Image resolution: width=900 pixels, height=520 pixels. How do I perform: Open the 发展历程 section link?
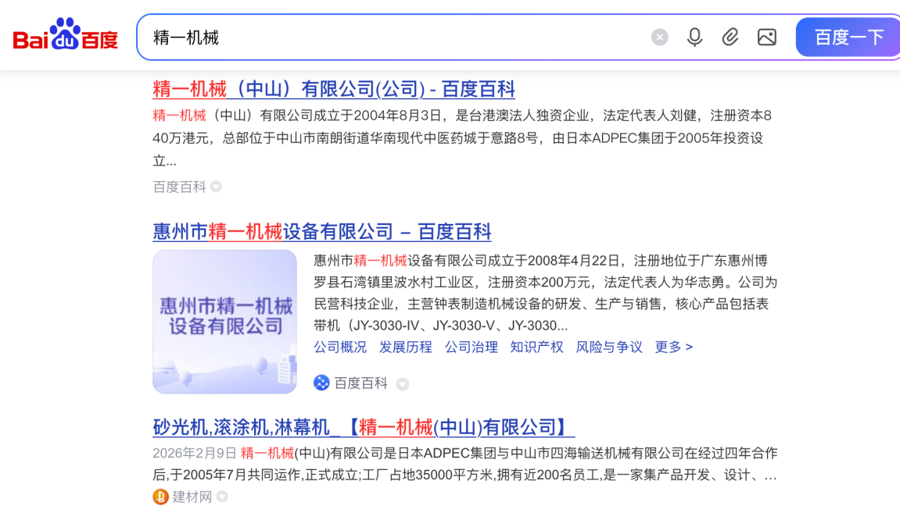click(x=405, y=347)
